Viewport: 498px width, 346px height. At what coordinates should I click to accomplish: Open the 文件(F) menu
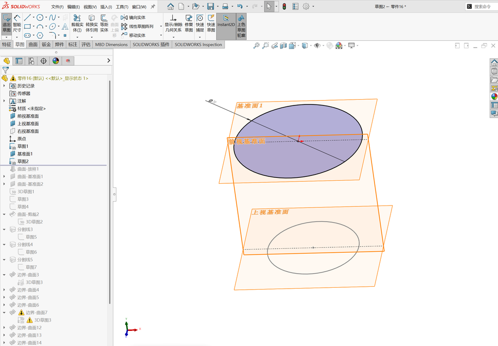pyautogui.click(x=57, y=7)
